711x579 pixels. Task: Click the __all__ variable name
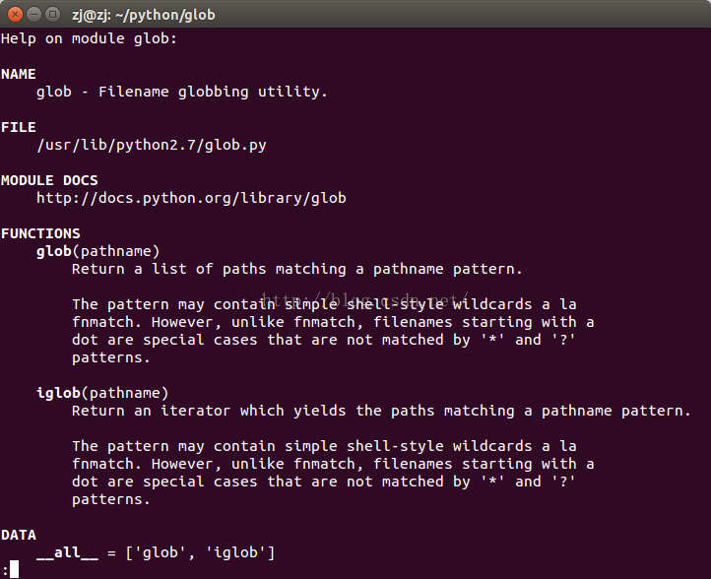pyautogui.click(x=67, y=553)
